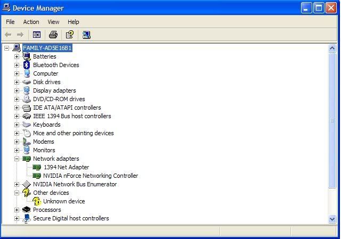Click the 1394 Net Adapter icon
This screenshot has height=239, width=341.
tap(37, 167)
